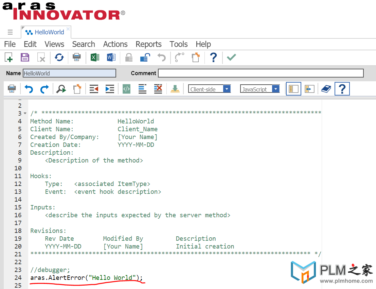Toggle the split view arrows button

[309, 89]
